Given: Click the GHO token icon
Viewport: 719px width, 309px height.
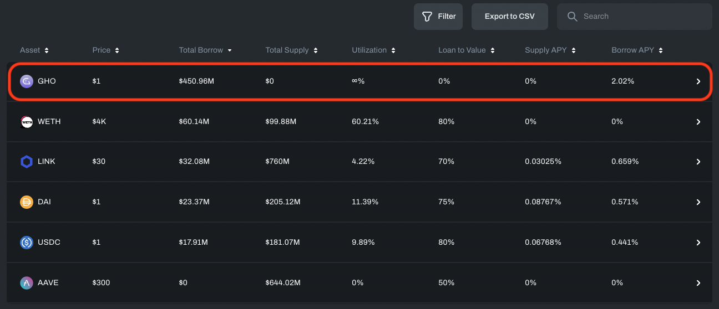Looking at the screenshot, I should (x=27, y=81).
